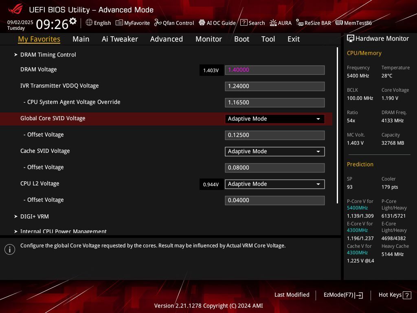The image size is (417, 313).
Task: Open Hot Keys question-mark icon
Action: (x=407, y=295)
